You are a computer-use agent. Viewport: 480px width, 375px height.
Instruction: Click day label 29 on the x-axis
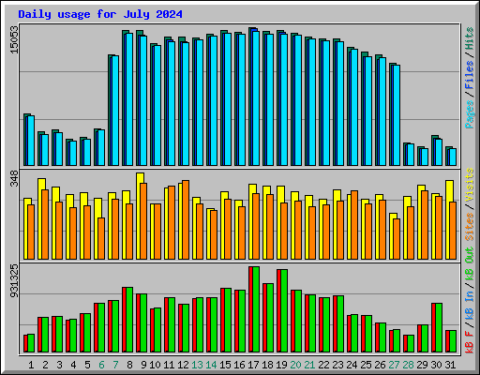422,365
